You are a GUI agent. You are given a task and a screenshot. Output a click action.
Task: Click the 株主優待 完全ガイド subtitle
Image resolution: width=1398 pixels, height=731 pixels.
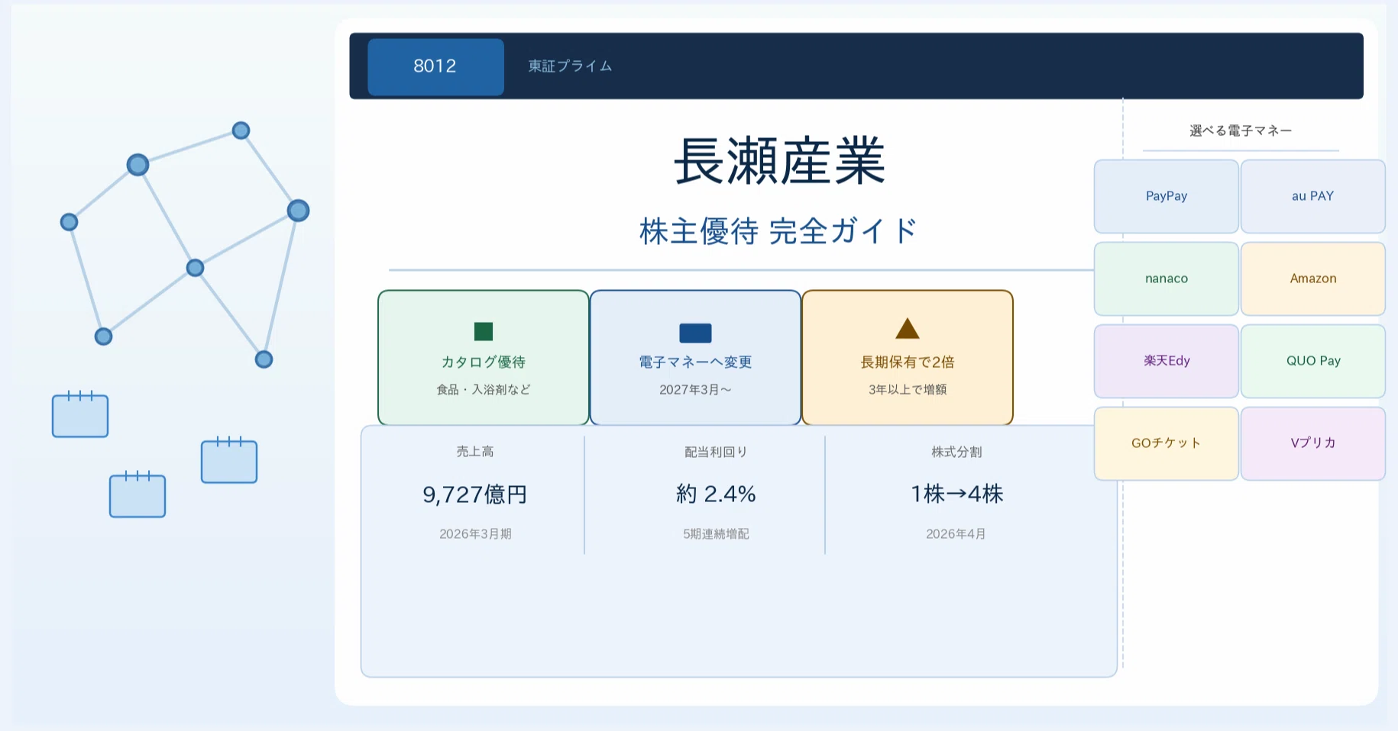point(778,231)
